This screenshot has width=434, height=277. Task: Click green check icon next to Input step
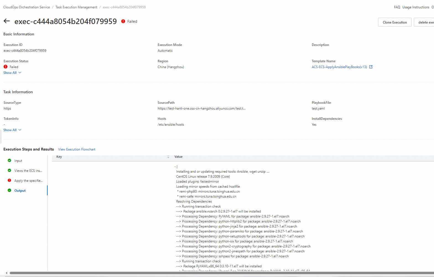[x=9, y=160]
